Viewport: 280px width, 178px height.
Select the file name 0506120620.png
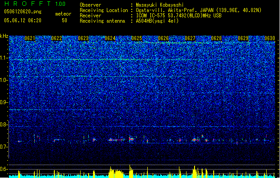point(23,12)
